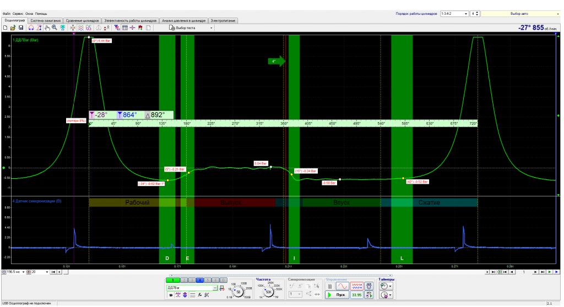564x307 pixels.
Task: Click the horizontal divider line icon
Action: [x=132, y=28]
